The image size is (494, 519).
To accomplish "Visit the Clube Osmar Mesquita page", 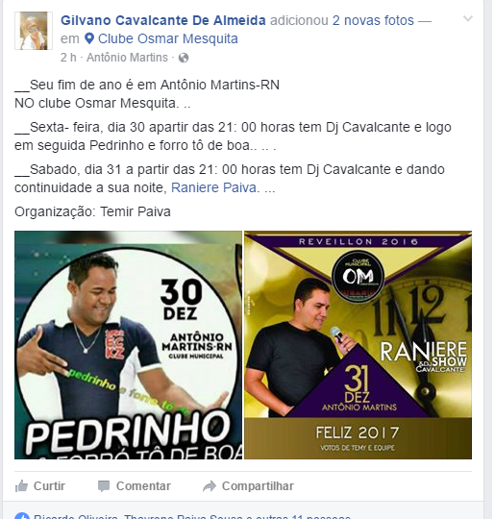I will (x=168, y=38).
